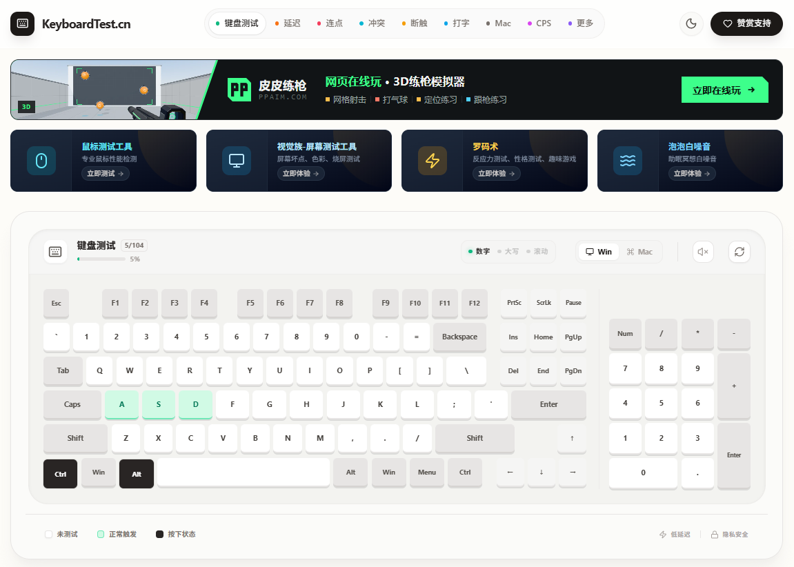Screen dimensions: 794x567
Task: Click the down arrow key
Action: click(x=542, y=472)
